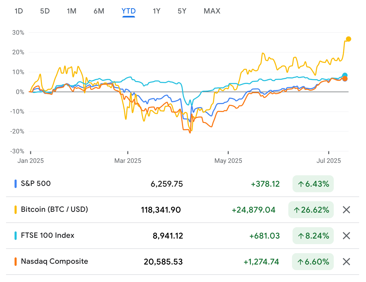Click the orange Nasdaq endpoint dot on chart
The width and height of the screenshot is (366, 282).
345,79
